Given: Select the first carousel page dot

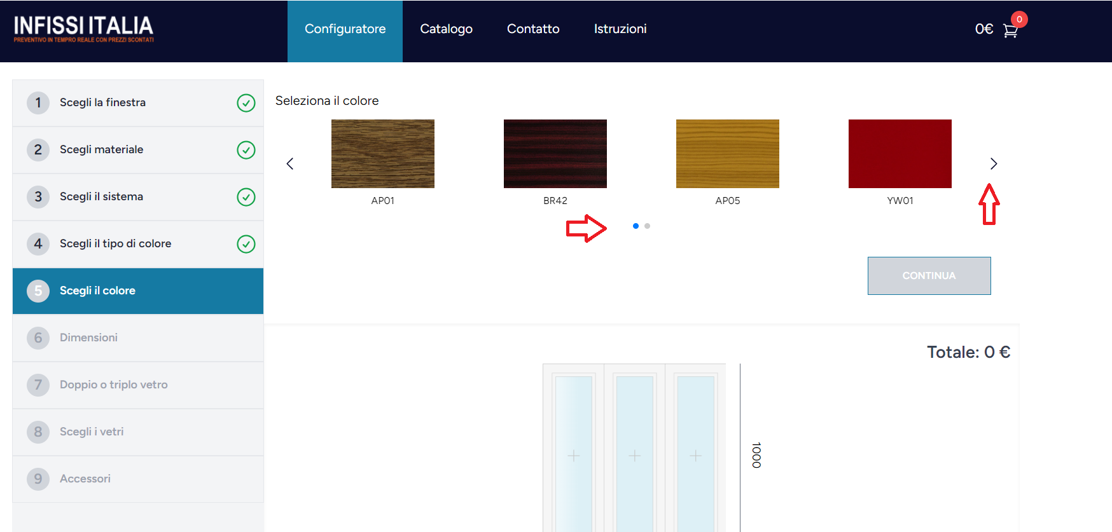Looking at the screenshot, I should (636, 226).
